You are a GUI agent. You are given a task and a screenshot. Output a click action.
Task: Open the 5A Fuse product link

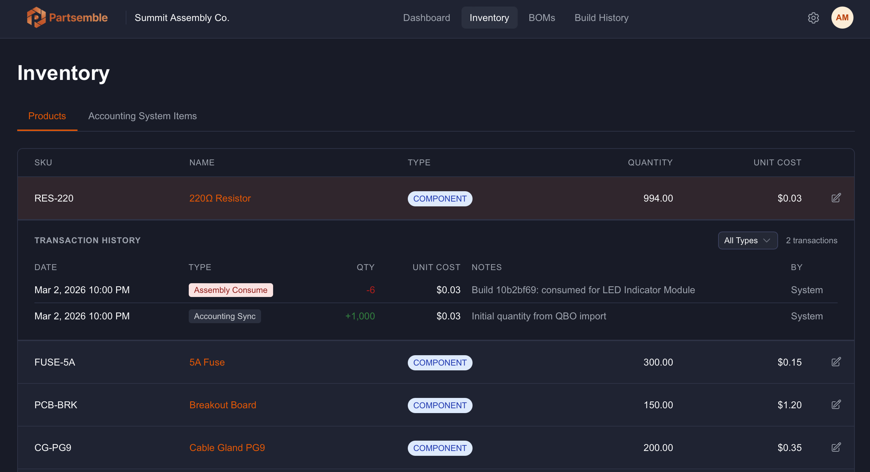tap(207, 362)
